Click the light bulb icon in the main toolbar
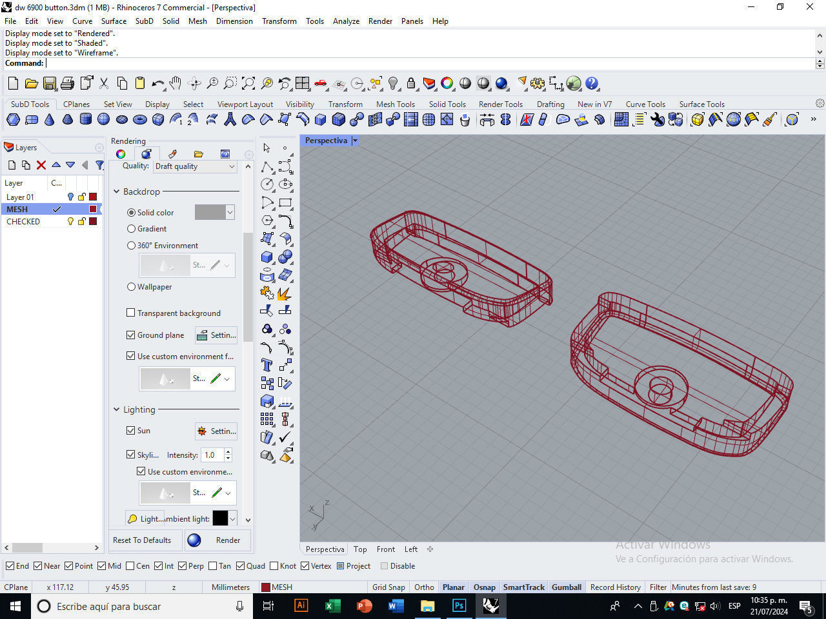826x619 pixels. [x=393, y=83]
